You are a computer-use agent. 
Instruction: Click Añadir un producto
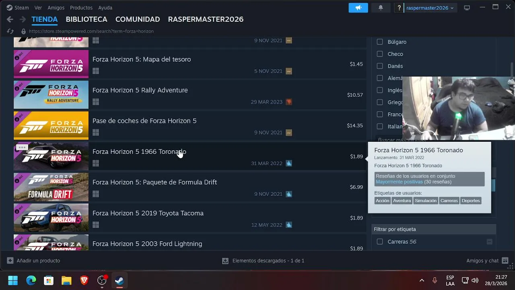pyautogui.click(x=34, y=261)
